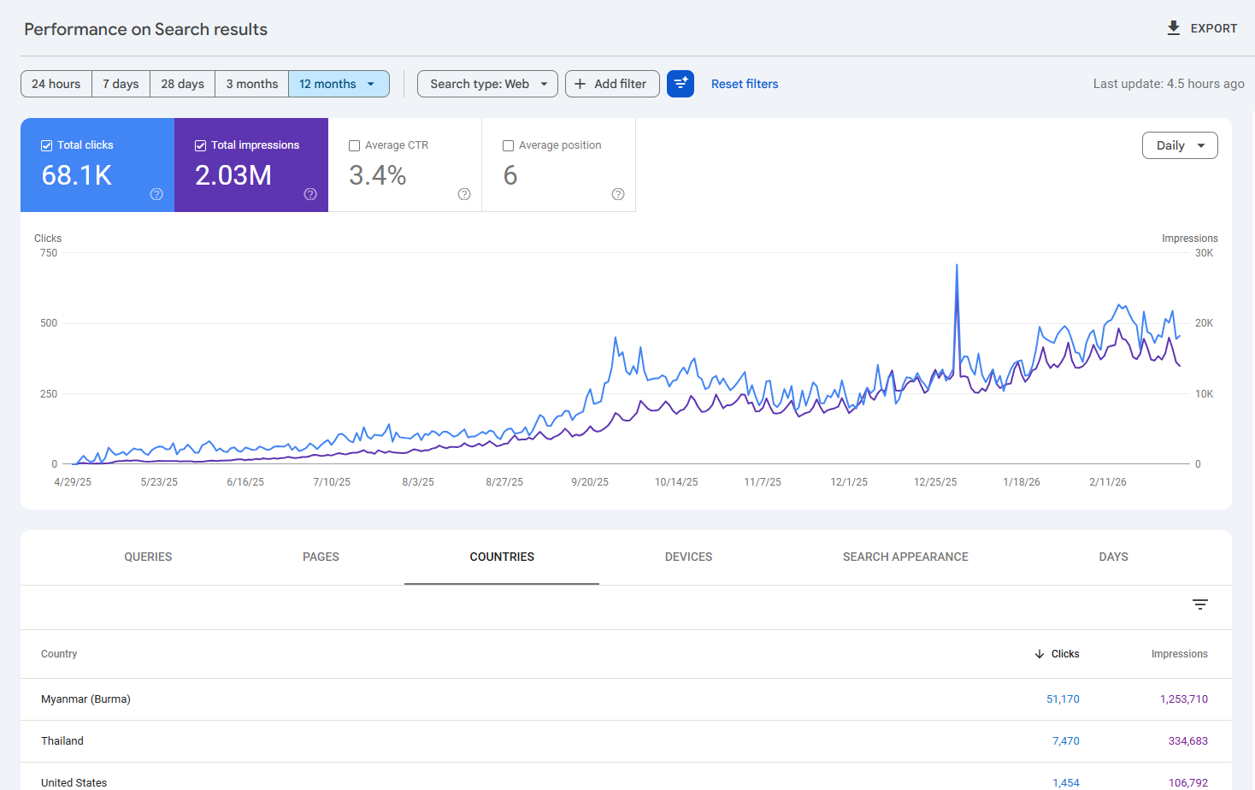Switch to the QUERIES tab
This screenshot has height=790, width=1255.
(x=147, y=557)
